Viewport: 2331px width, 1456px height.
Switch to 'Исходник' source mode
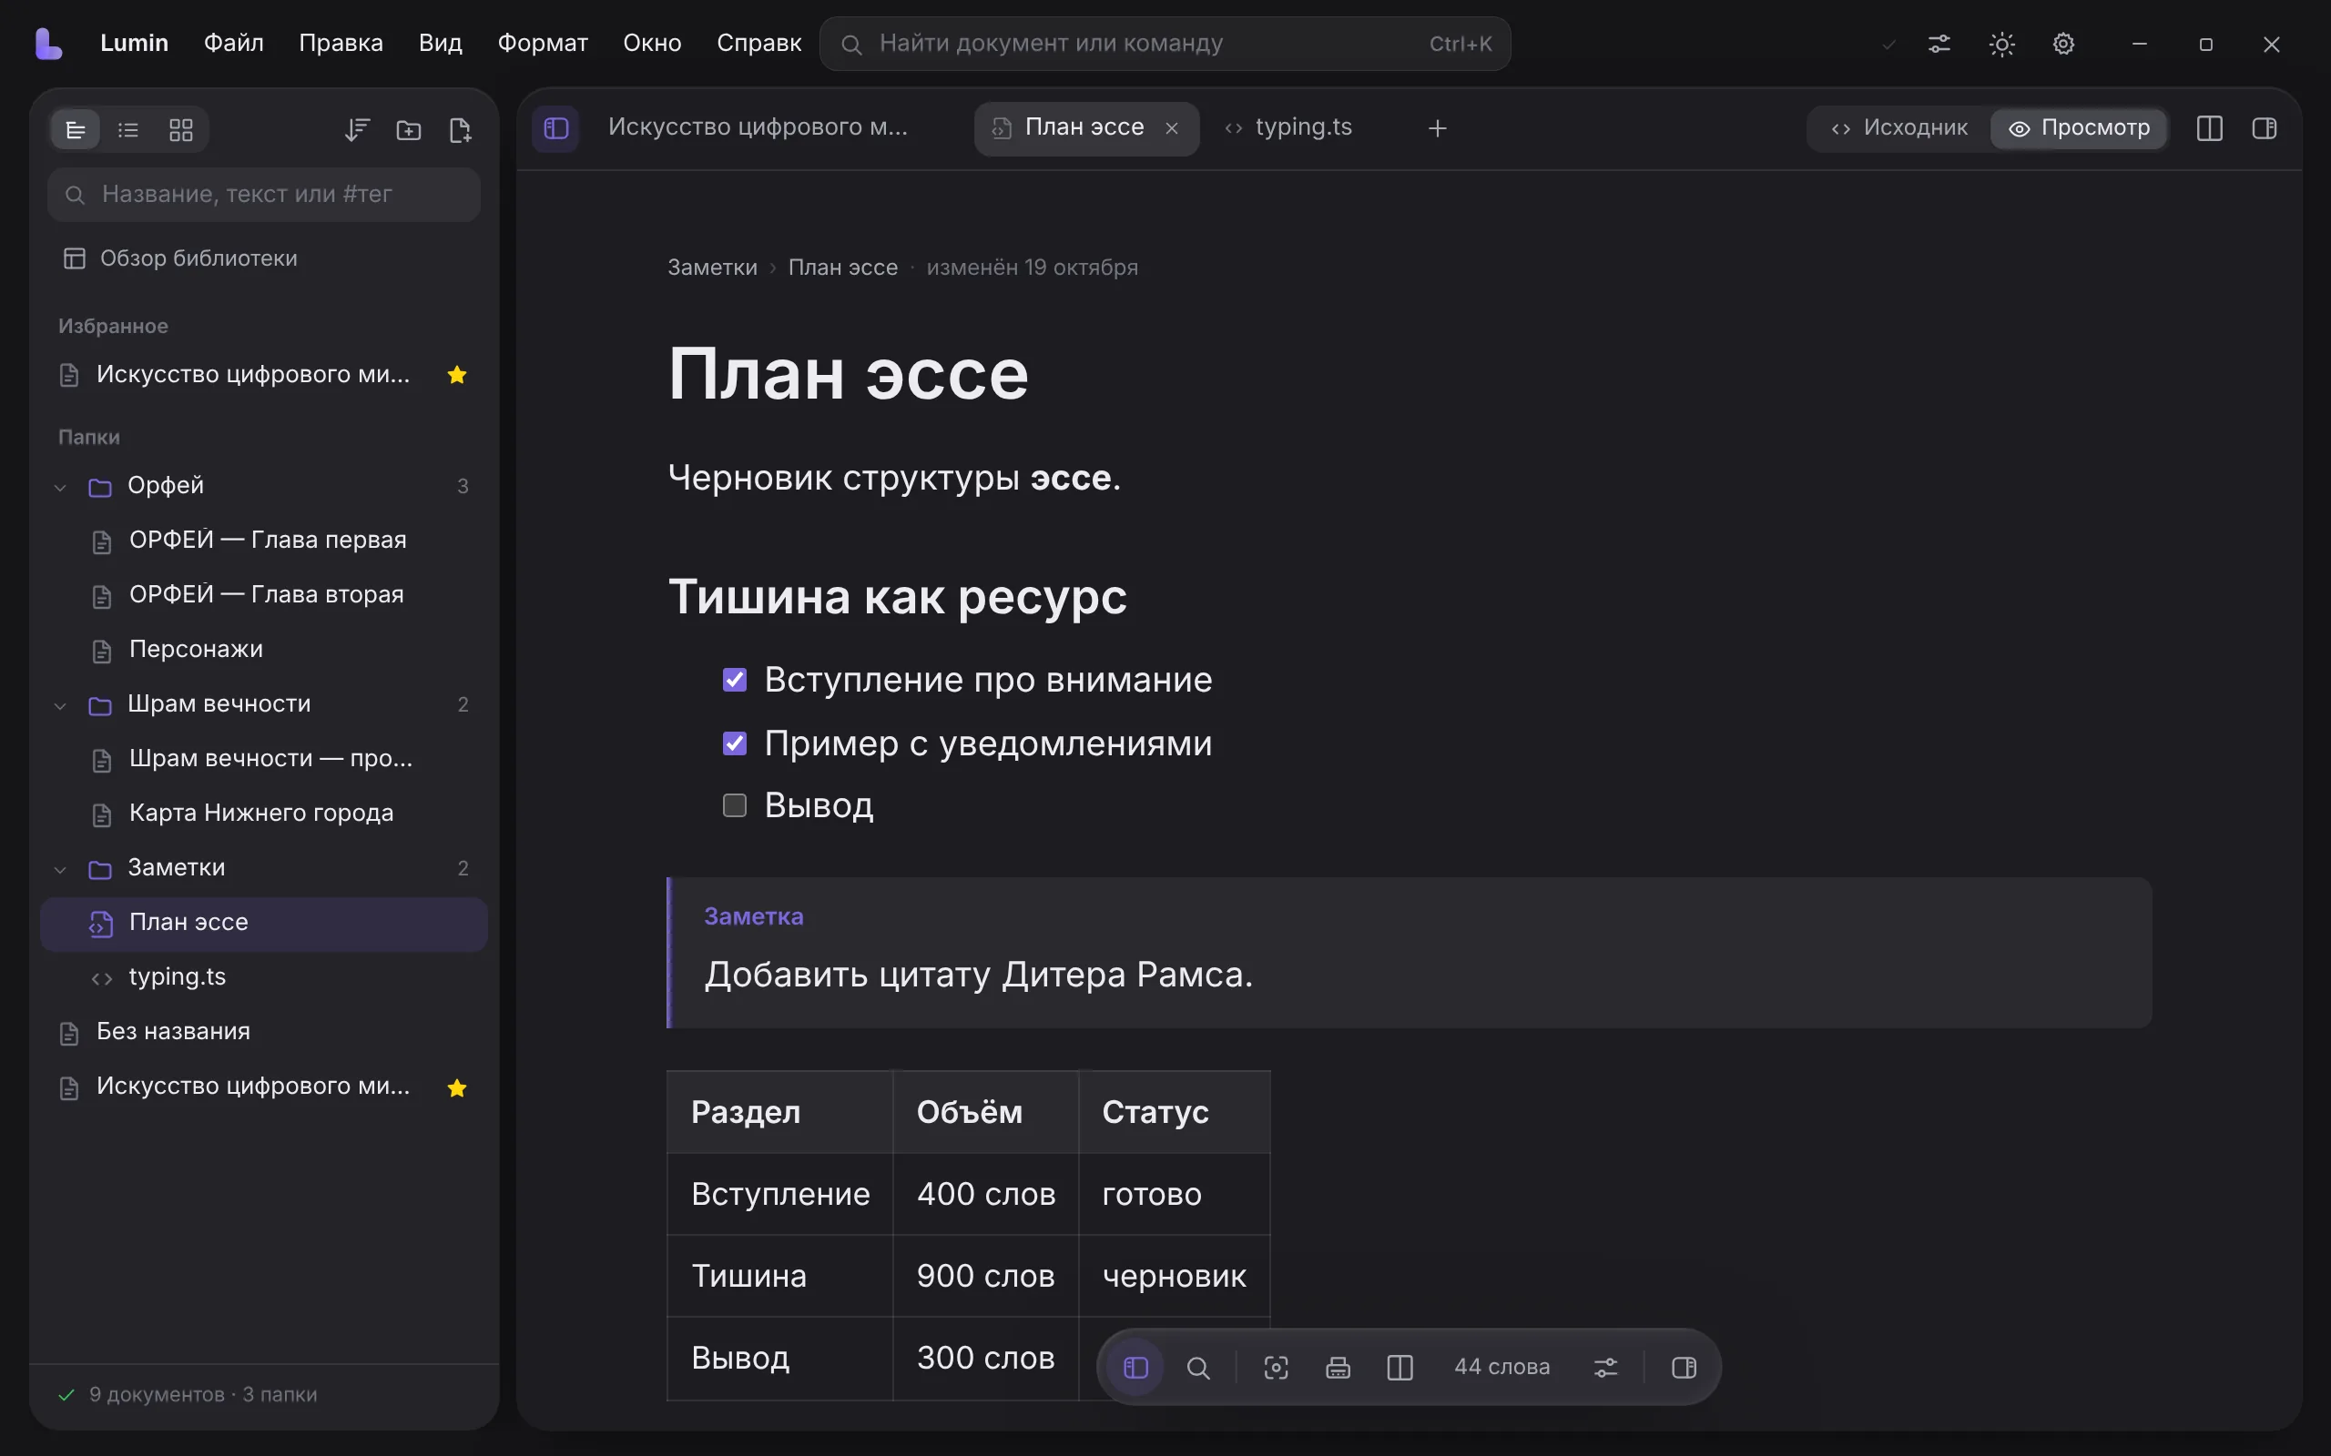point(1898,128)
